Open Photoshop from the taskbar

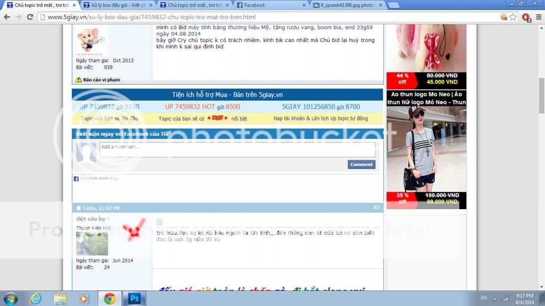pyautogui.click(x=134, y=299)
